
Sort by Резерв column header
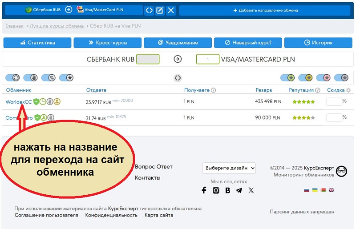pyautogui.click(x=264, y=90)
